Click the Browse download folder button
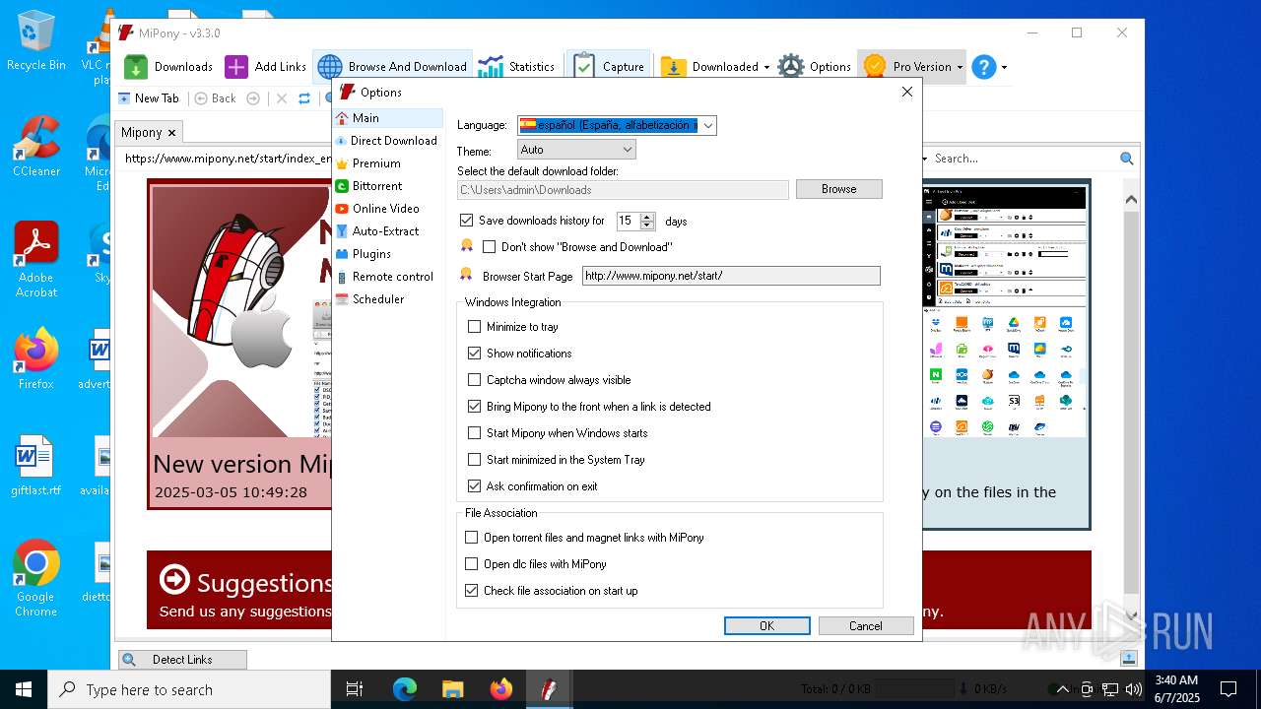 (x=838, y=189)
